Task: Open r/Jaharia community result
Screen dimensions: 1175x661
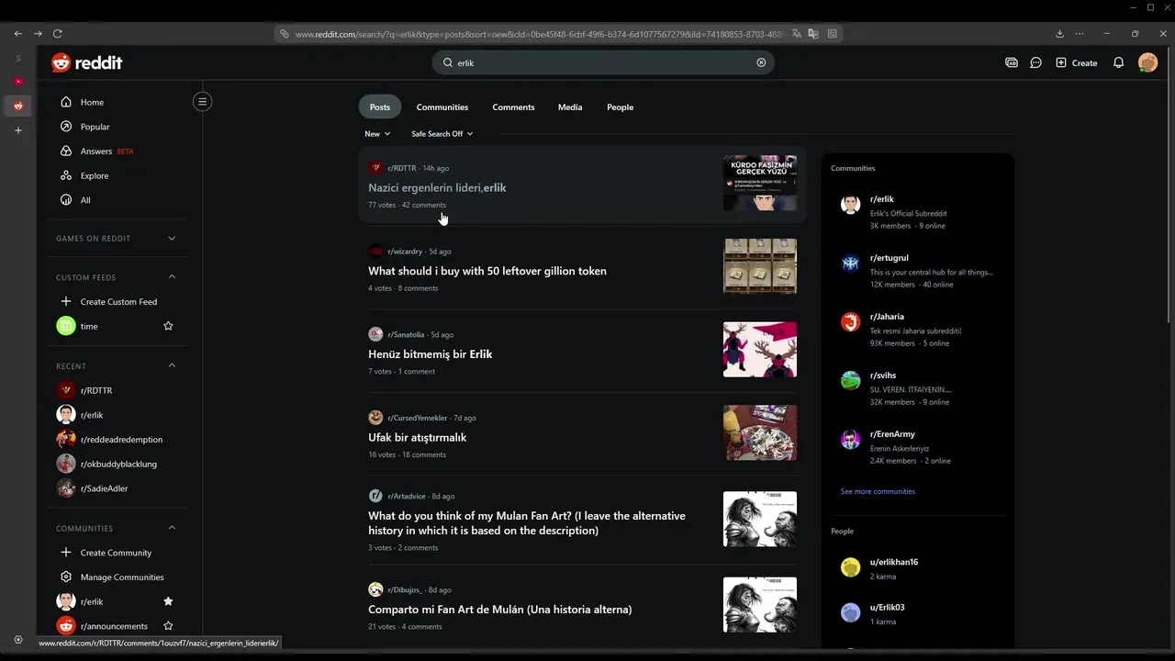Action: click(887, 317)
